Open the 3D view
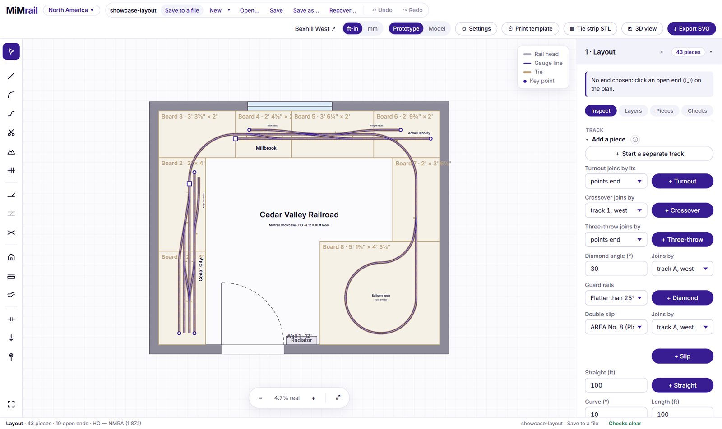722x429 pixels. [642, 28]
